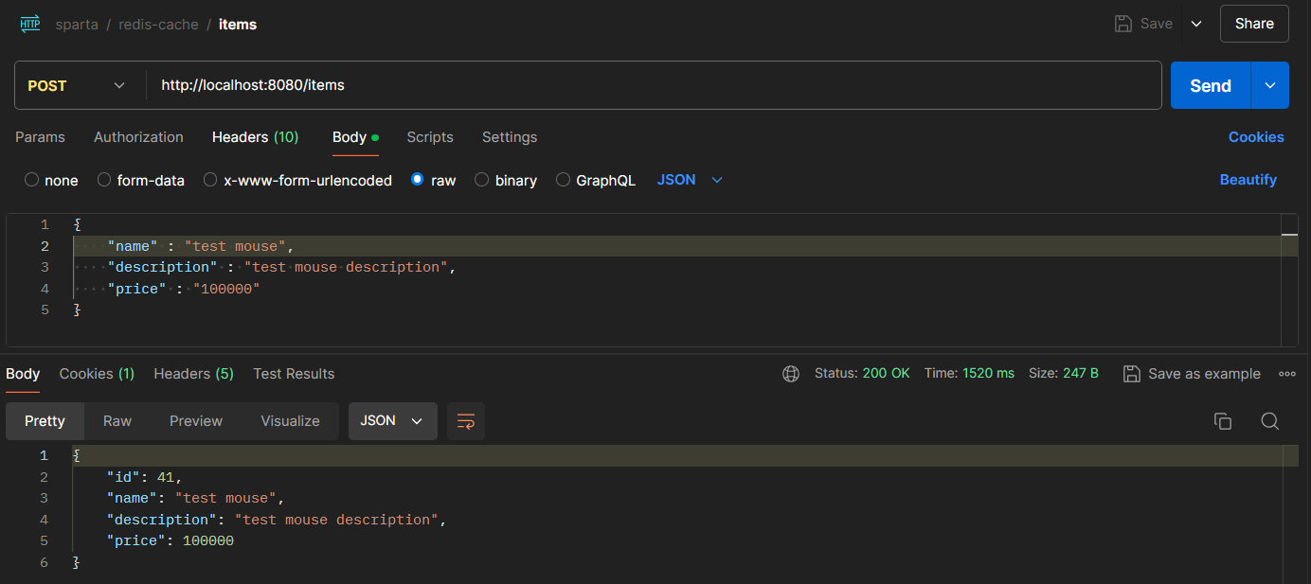1311x584 pixels.
Task: Select the raw body radio button
Action: click(418, 180)
